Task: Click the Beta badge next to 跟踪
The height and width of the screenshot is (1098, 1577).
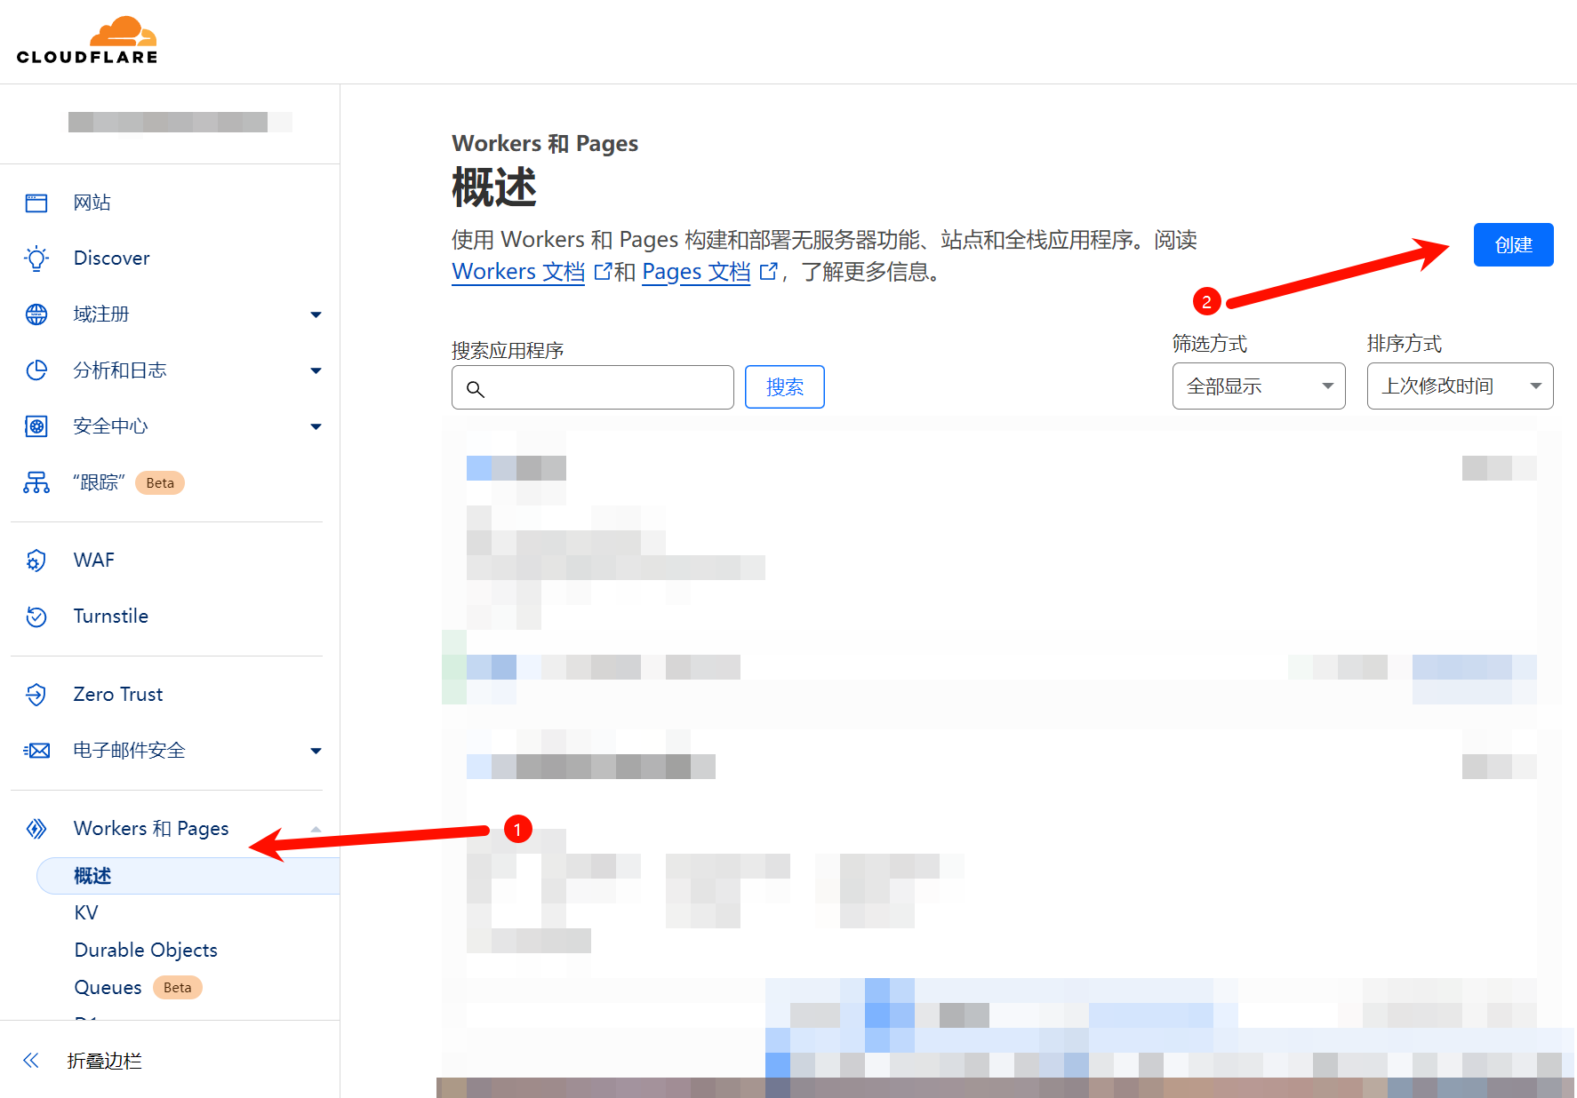Action: 160,483
